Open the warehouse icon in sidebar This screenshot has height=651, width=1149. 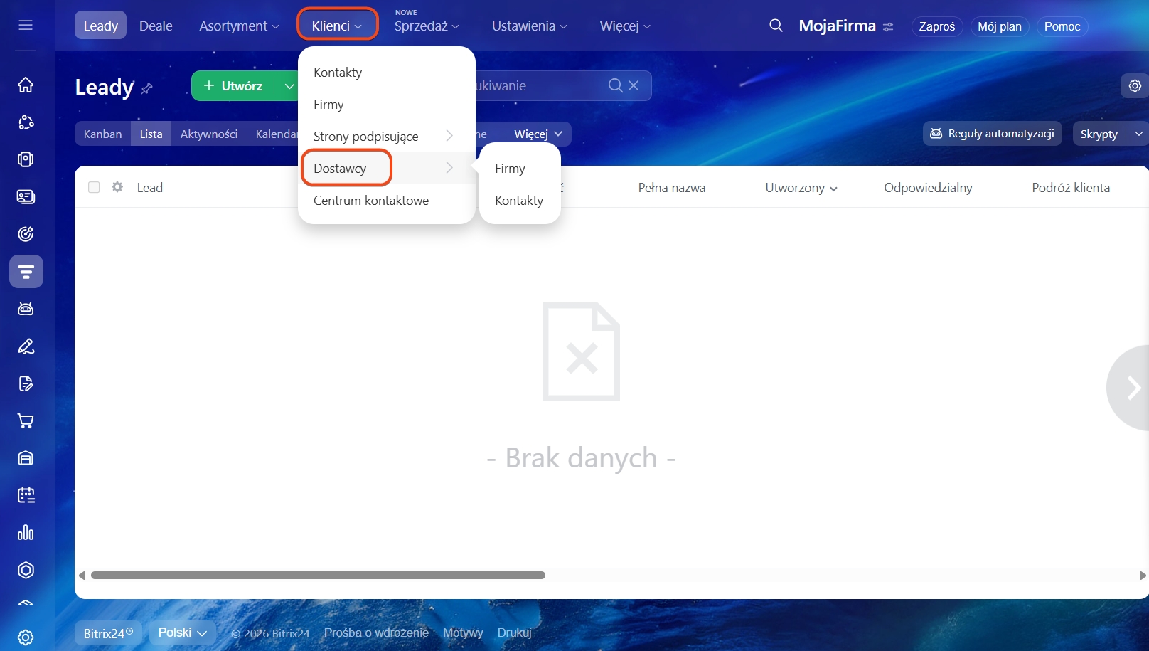pos(26,458)
